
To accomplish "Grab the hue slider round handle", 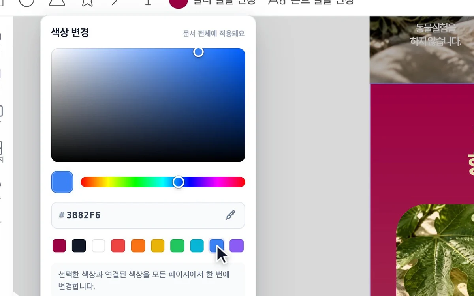I will pyautogui.click(x=179, y=182).
